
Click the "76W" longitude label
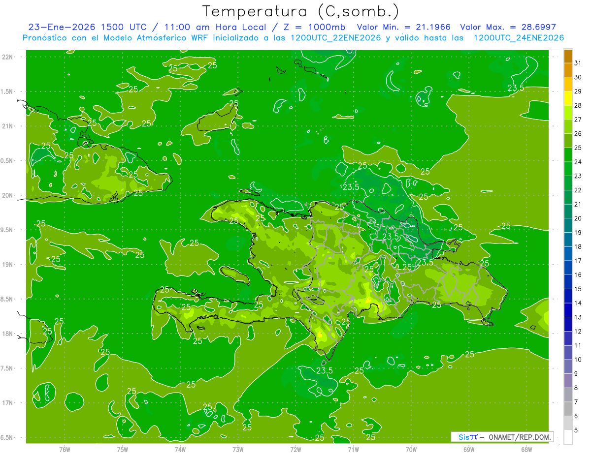tap(65, 449)
